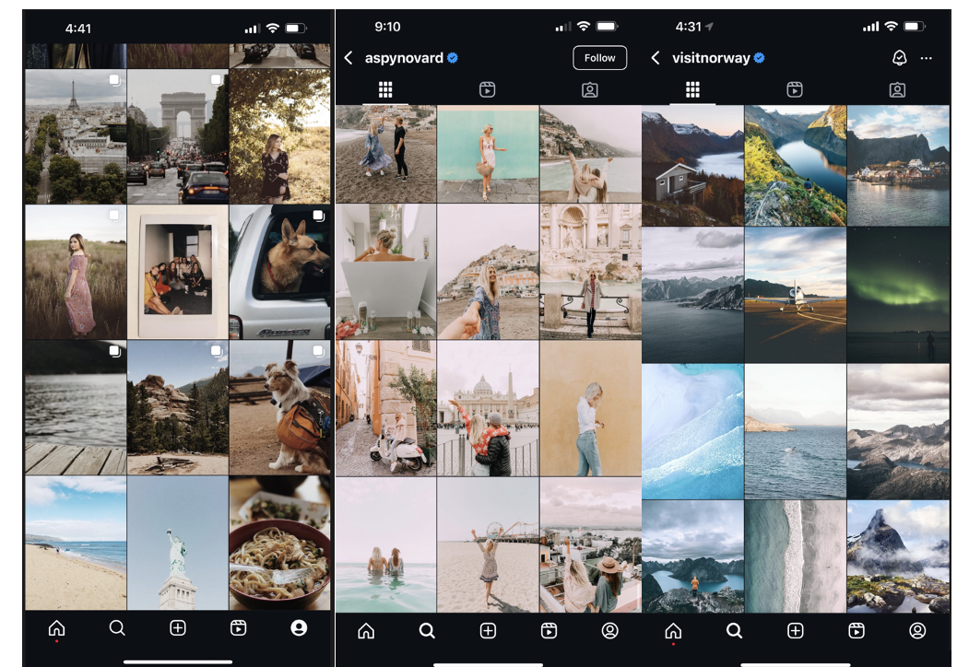Go back from the aspynovard profile
957x667 pixels.
(x=349, y=58)
